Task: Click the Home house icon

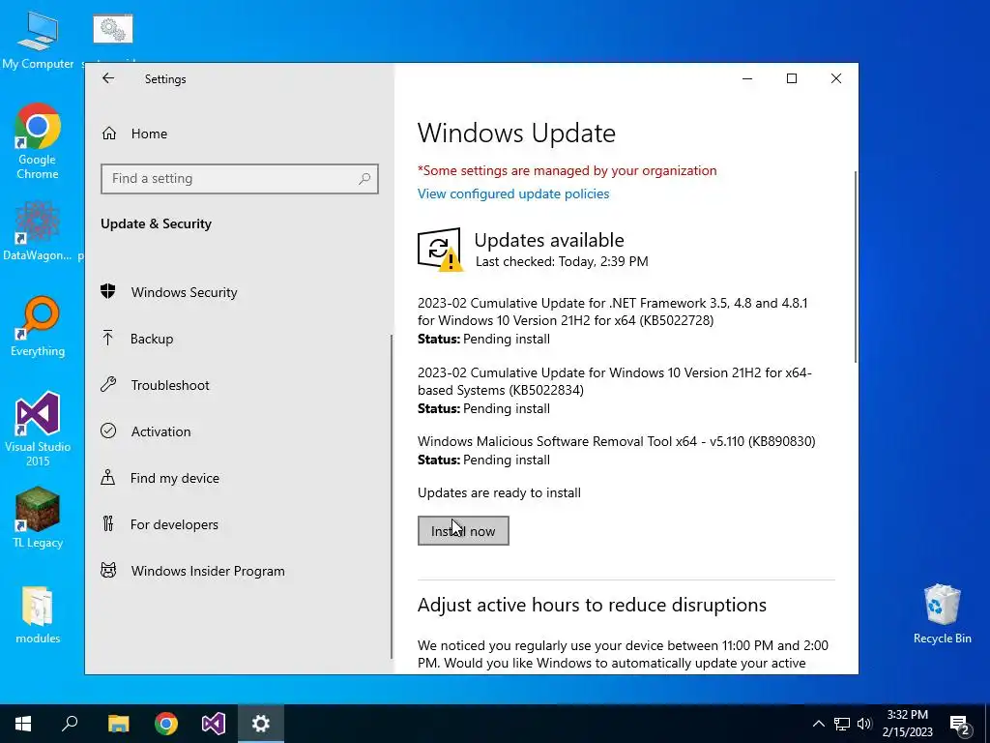Action: [x=108, y=134]
